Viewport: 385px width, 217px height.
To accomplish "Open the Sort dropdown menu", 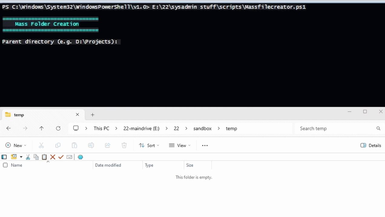I will (149, 145).
